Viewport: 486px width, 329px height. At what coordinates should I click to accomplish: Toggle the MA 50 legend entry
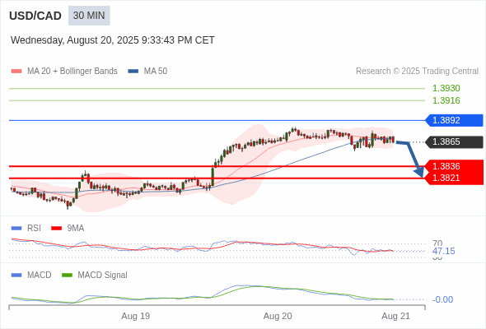147,72
